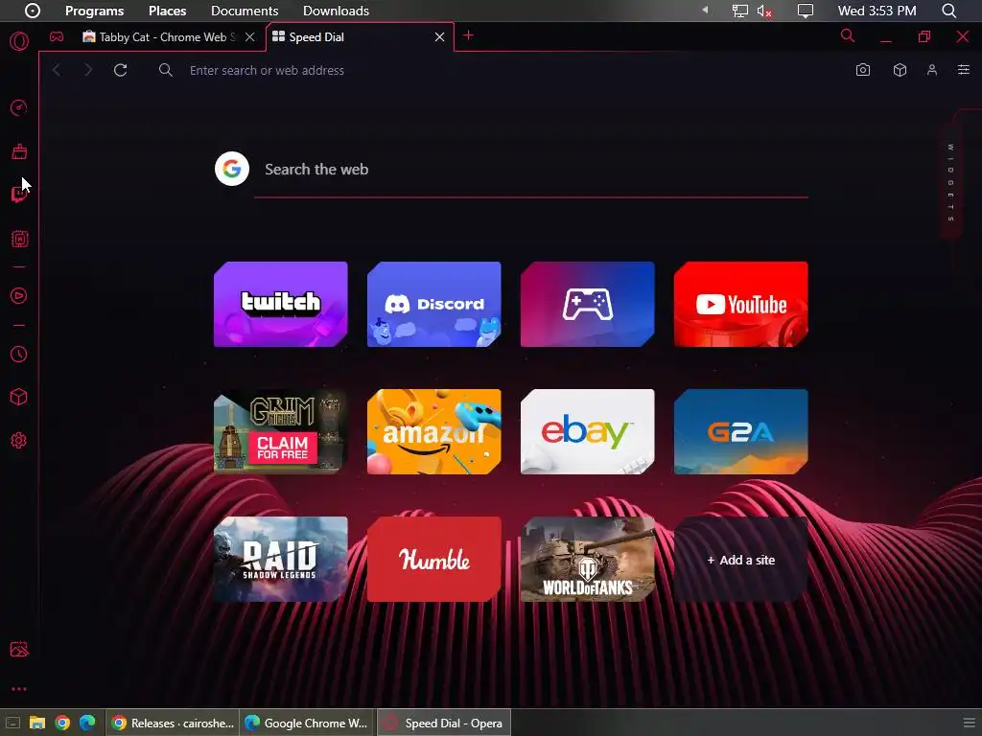
Task: Open History clock icon in sidebar
Action: [x=19, y=355]
